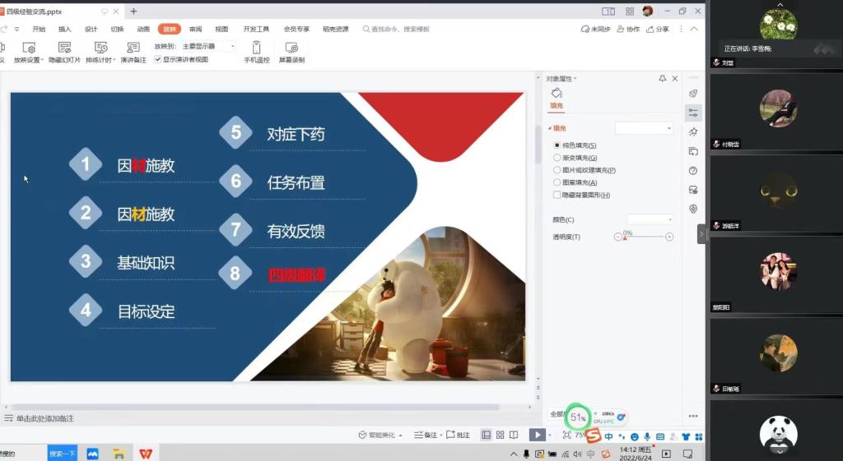The height and width of the screenshot is (461, 843).
Task: Expand the 颜色 color dropdown
Action: click(650, 219)
